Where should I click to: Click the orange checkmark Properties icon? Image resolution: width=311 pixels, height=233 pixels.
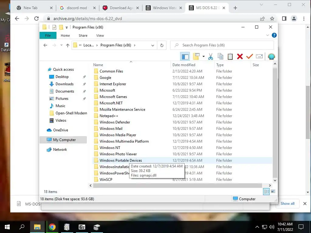click(249, 57)
